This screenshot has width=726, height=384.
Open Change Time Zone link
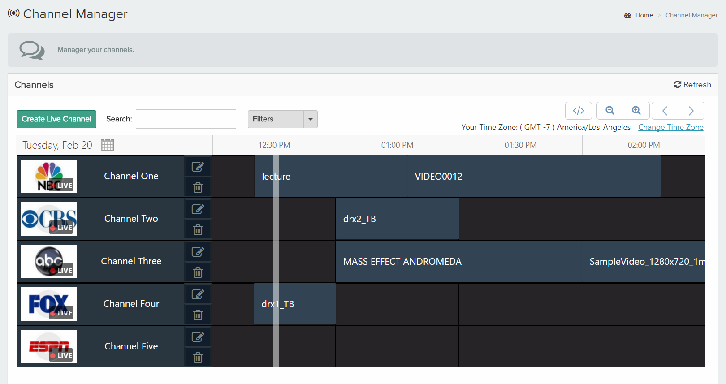point(671,127)
